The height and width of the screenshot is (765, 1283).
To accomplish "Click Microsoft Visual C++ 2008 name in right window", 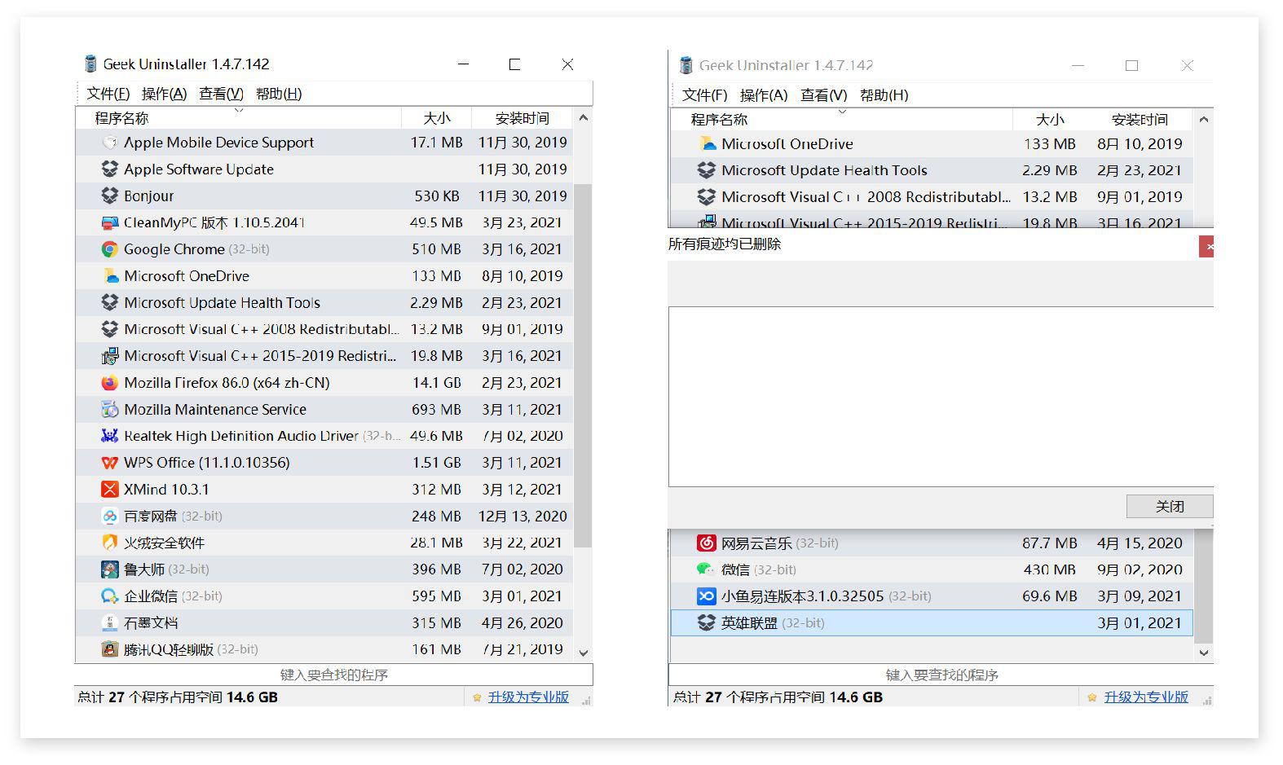I will [x=866, y=197].
